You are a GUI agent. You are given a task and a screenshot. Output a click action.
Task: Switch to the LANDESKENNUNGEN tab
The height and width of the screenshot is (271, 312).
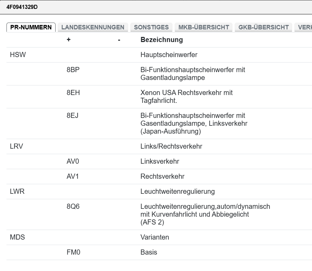(93, 27)
